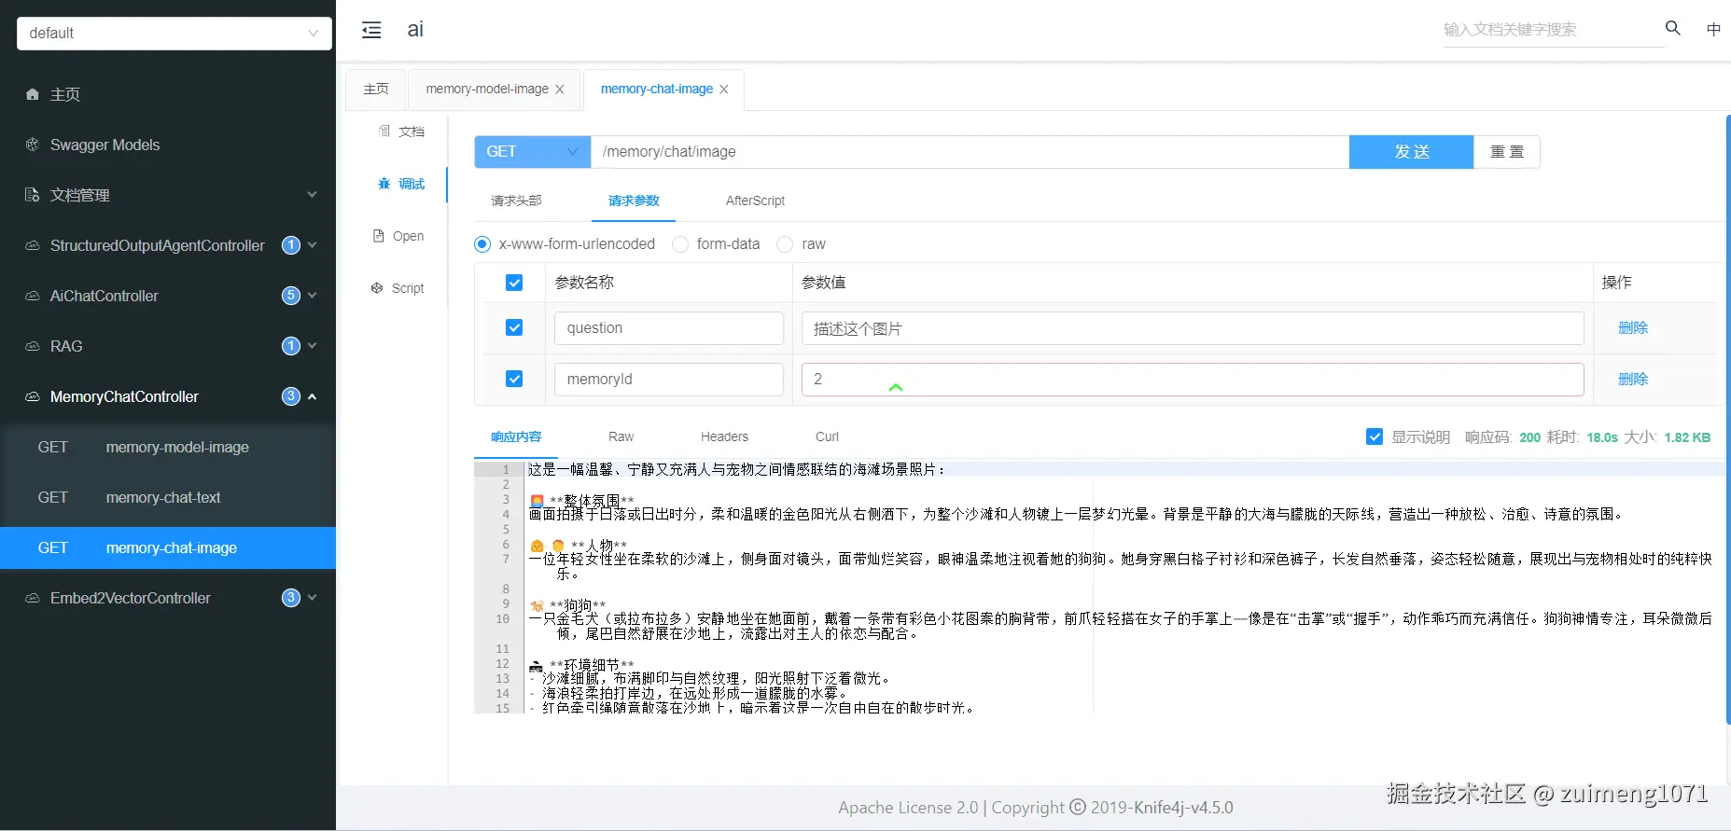The height and width of the screenshot is (831, 1731).
Task: Click the 文档 document icon
Action: pos(384,132)
